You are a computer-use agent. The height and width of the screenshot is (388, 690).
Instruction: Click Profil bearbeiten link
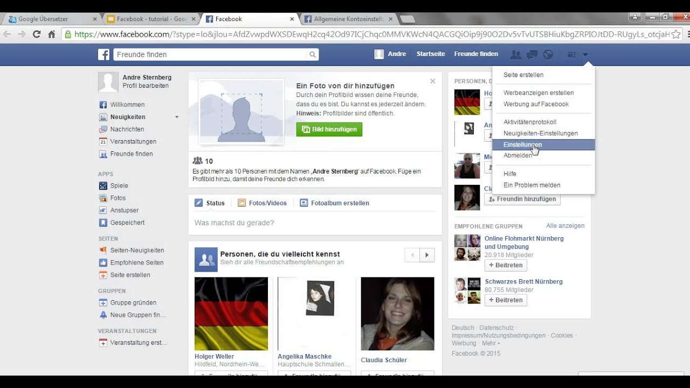click(146, 86)
